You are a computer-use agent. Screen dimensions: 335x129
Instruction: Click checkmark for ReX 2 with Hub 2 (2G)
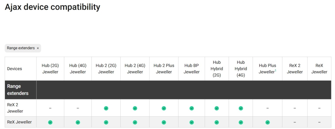coord(106,108)
